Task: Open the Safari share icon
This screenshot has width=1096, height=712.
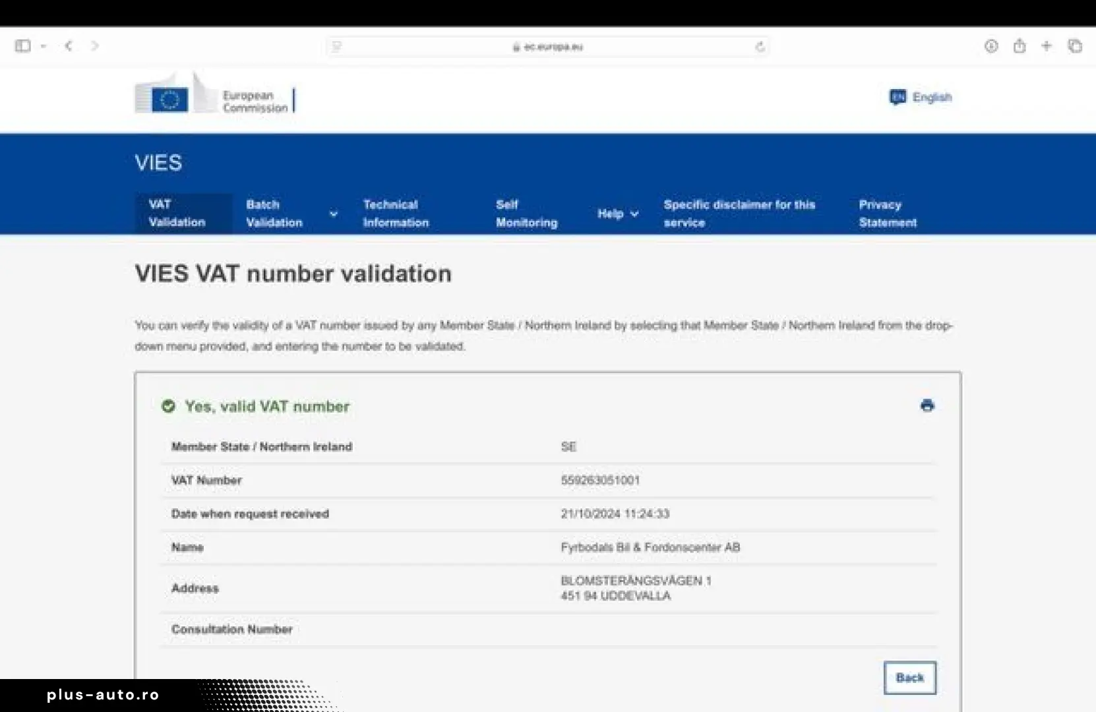Action: (x=1019, y=46)
